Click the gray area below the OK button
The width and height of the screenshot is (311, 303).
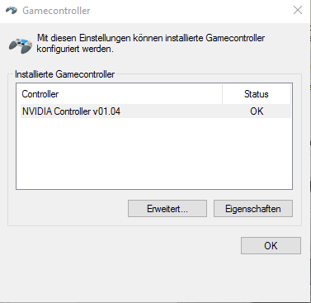pyautogui.click(x=271, y=275)
